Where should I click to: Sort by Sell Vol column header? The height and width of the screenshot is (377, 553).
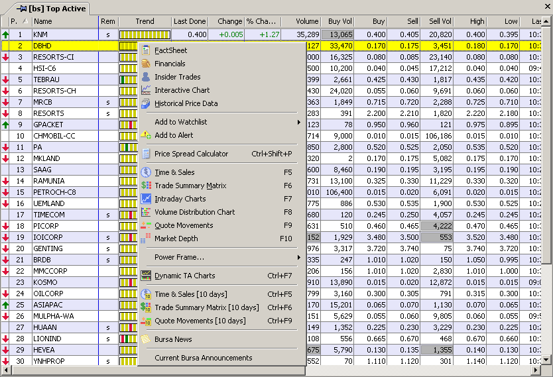point(436,21)
